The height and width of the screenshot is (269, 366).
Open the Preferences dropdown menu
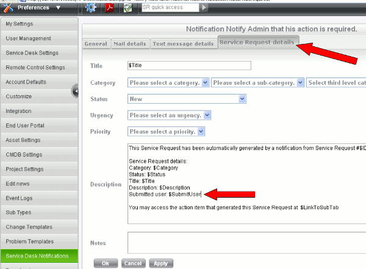click(57, 8)
